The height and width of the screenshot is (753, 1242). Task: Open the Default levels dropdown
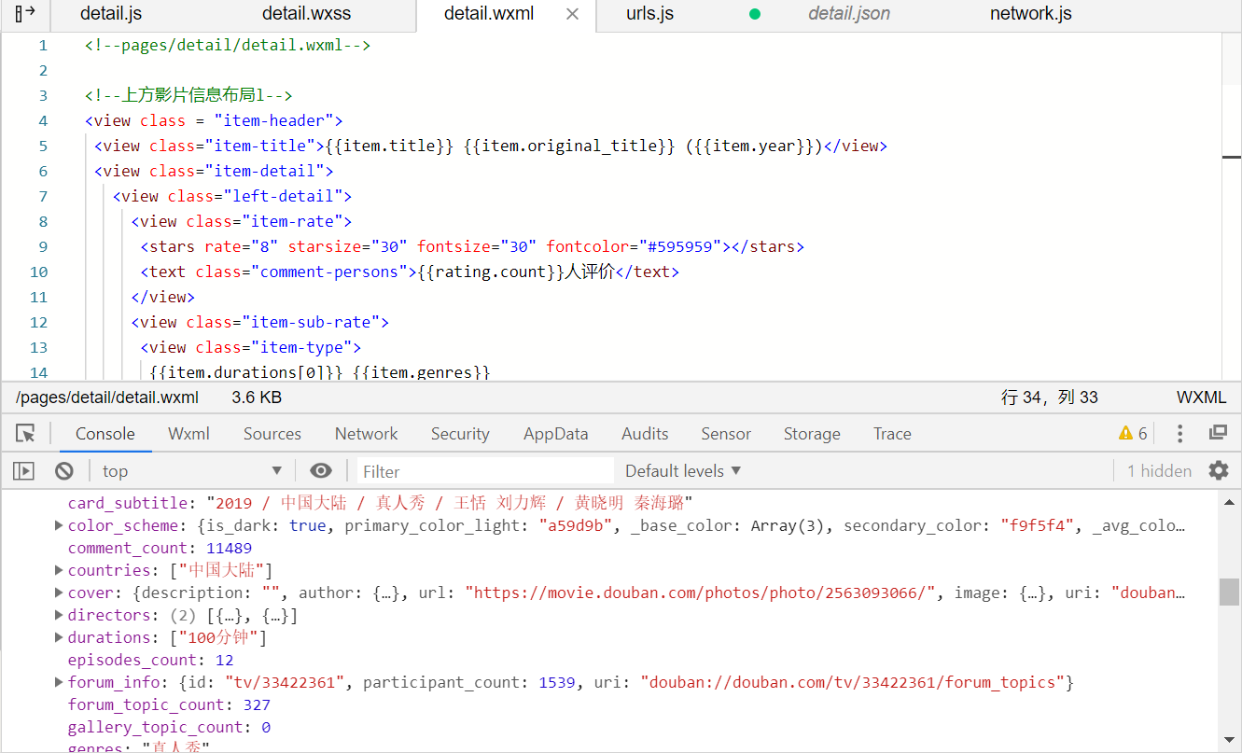pos(684,471)
